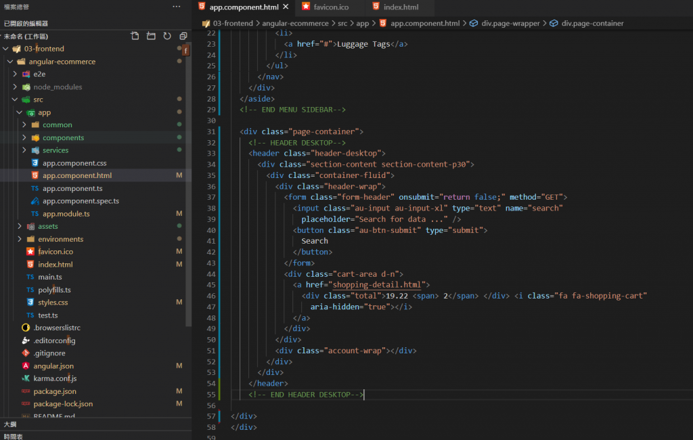Open index.html in the file tree
Viewport: 693px width, 440px height.
point(55,265)
